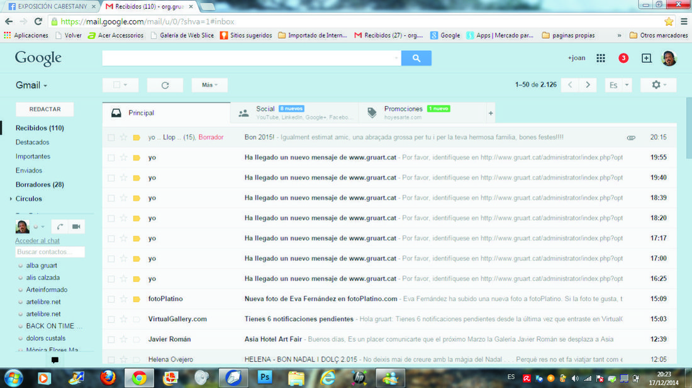Open the Otros marcadores bookmarks folder
Viewport: 692px width, 388px height.
coord(658,35)
